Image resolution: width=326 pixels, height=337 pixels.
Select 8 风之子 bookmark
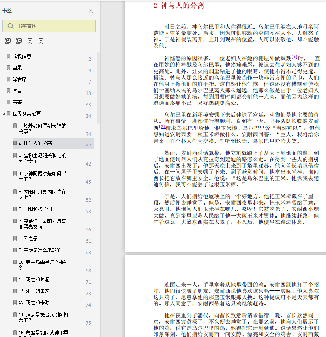[28, 238]
